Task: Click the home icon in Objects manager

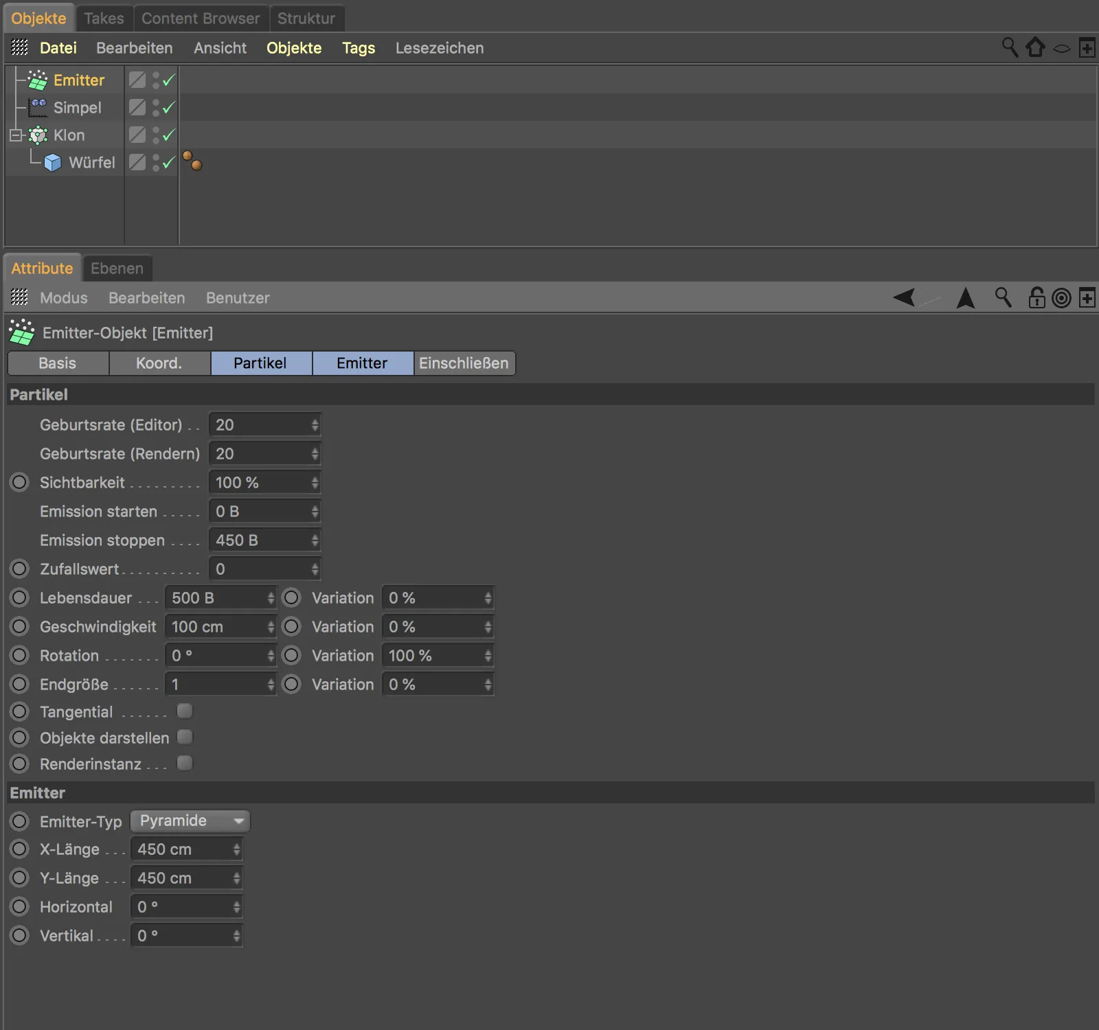Action: click(1036, 47)
